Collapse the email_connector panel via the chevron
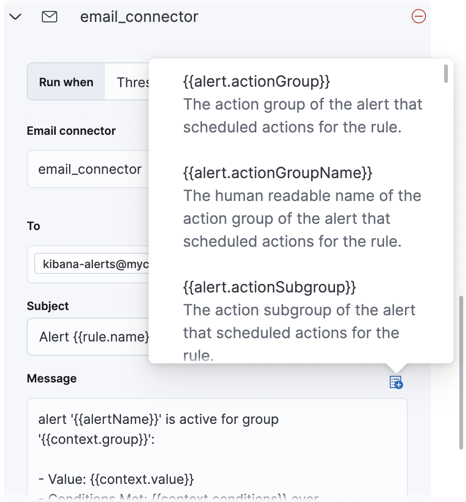Image resolution: width=466 pixels, height=502 pixels. coord(15,16)
